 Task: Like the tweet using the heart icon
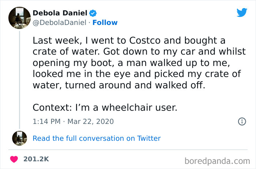click(14, 159)
